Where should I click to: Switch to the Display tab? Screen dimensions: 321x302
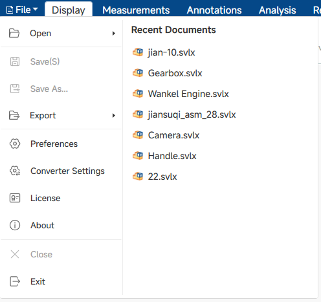click(x=69, y=10)
